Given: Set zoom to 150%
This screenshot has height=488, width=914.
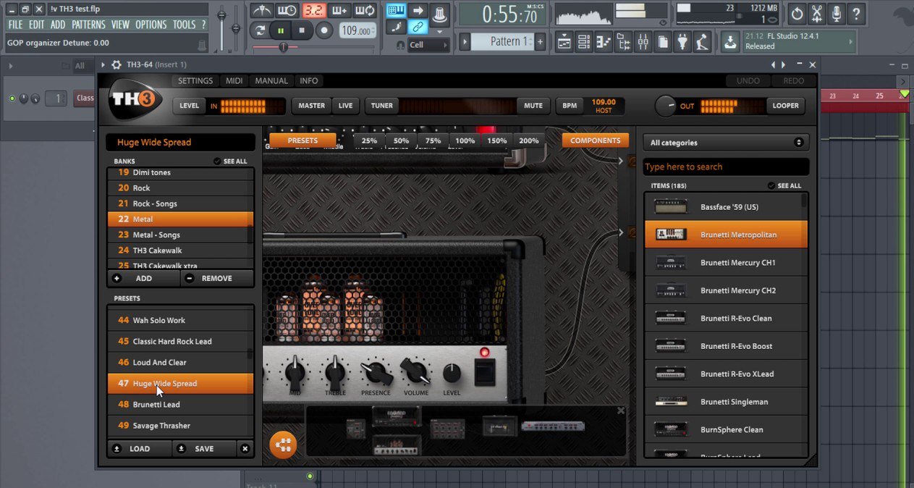Looking at the screenshot, I should pyautogui.click(x=496, y=140).
